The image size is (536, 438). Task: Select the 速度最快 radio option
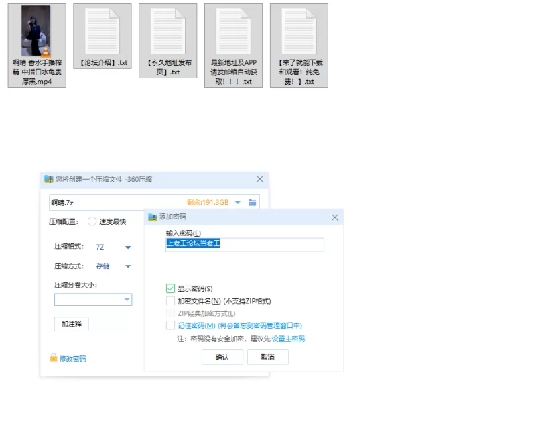click(92, 221)
